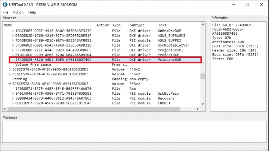The image size is (269, 151).
Task: Click the Text column header
Action: click(179, 25)
